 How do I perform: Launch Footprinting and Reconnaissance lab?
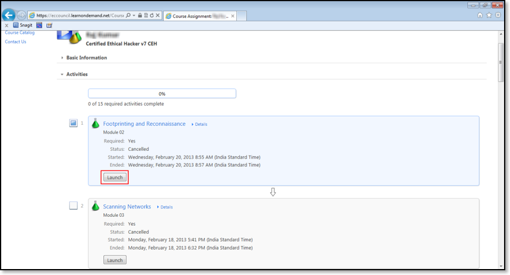pyautogui.click(x=115, y=178)
